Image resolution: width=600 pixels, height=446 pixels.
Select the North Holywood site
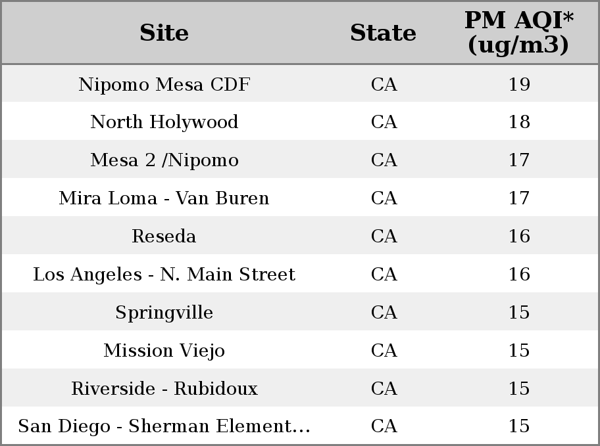pyautogui.click(x=164, y=122)
